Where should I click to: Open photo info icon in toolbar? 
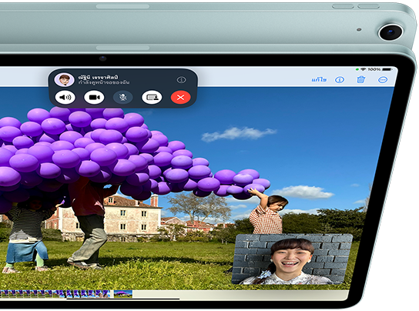tap(340, 79)
